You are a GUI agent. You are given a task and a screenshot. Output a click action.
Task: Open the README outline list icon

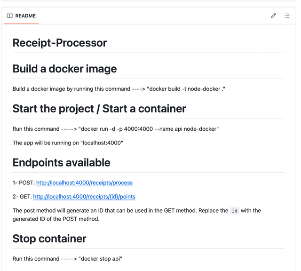click(x=287, y=16)
